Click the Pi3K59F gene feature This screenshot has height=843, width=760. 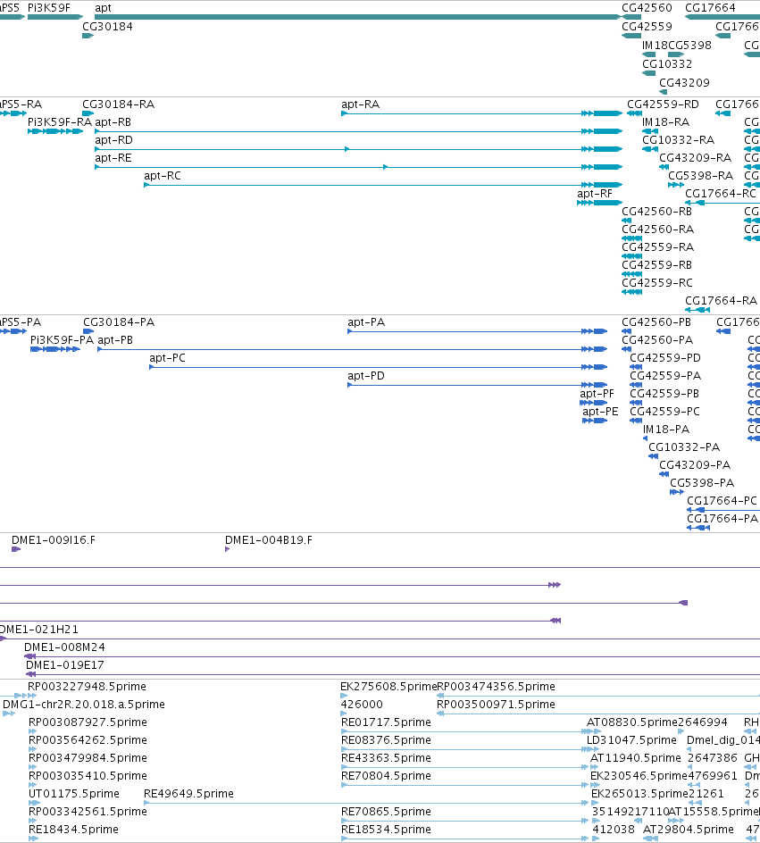coord(54,17)
